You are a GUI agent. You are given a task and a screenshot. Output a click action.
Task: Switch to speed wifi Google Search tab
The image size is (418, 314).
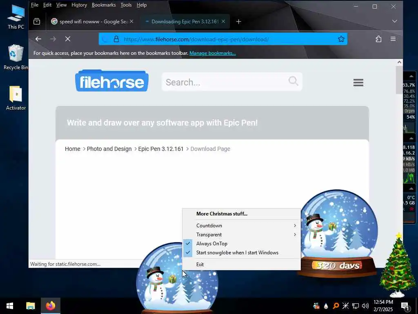[92, 21]
